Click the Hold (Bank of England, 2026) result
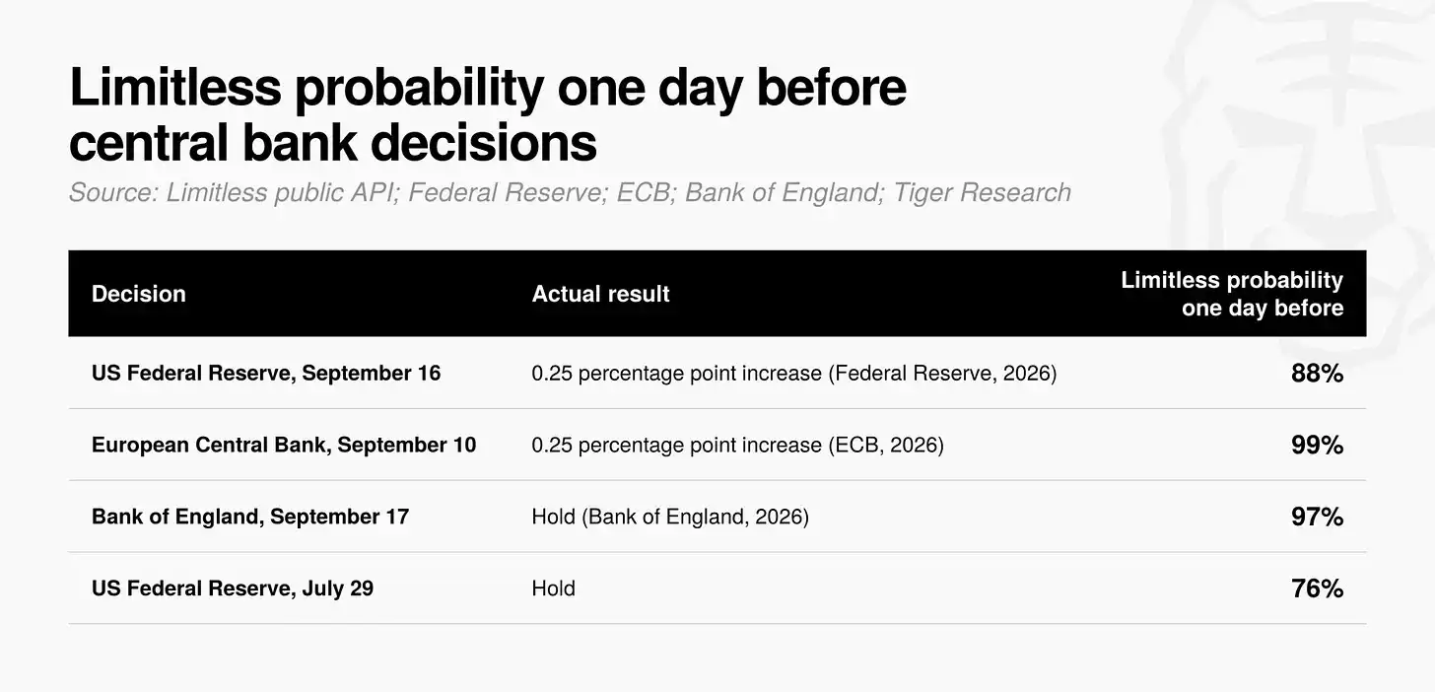 coord(670,517)
